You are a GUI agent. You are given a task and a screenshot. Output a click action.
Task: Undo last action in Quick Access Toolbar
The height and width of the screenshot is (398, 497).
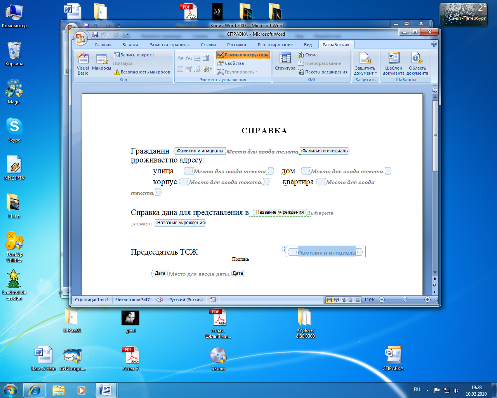coord(104,35)
